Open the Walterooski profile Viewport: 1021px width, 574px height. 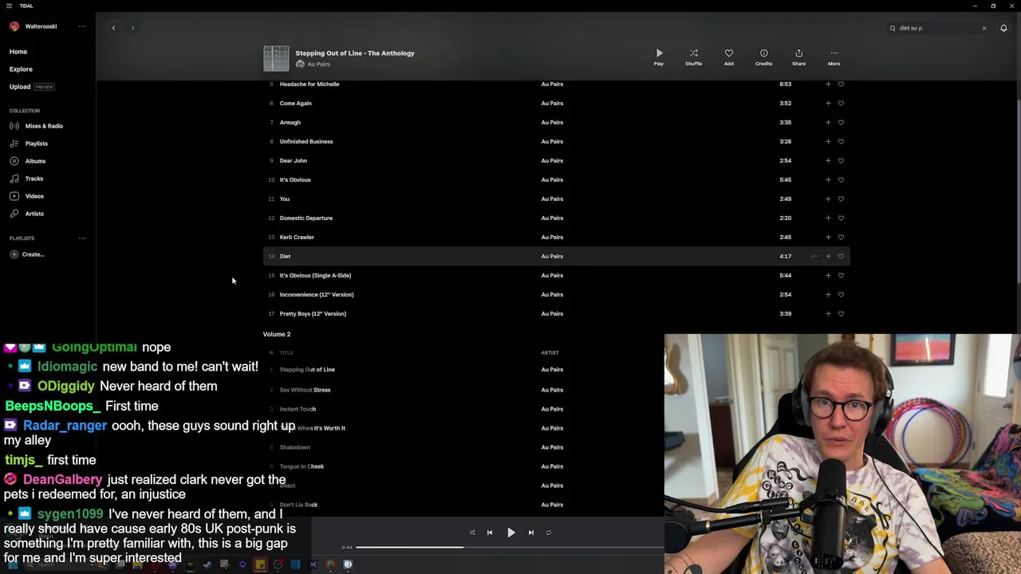click(34, 26)
